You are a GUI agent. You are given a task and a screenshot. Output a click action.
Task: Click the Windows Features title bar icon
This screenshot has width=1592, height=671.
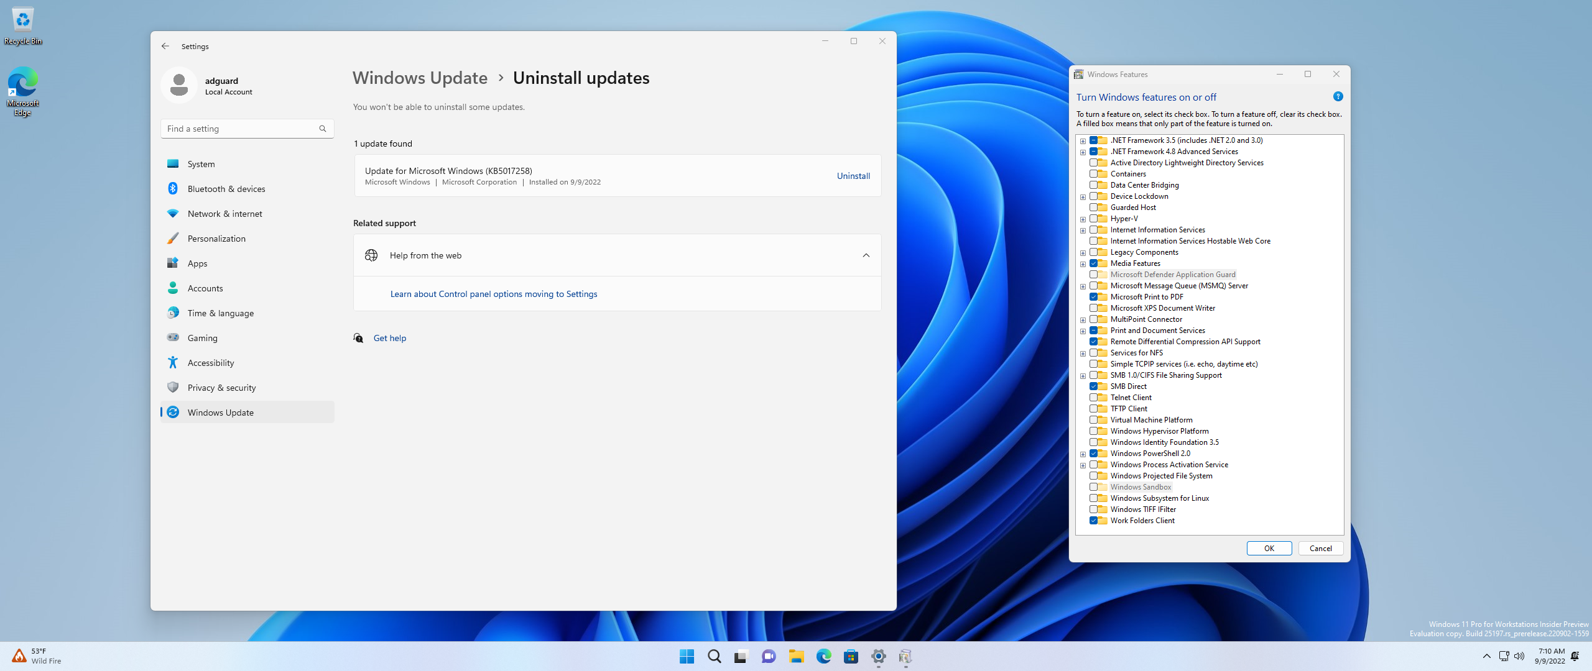coord(1079,74)
